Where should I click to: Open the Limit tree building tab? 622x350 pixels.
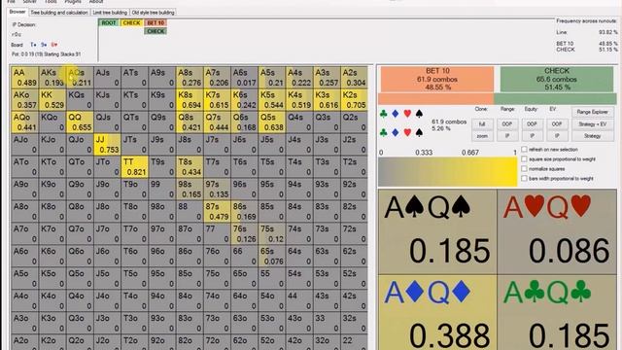pos(110,13)
